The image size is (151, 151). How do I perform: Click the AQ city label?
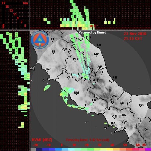pos(95,80)
